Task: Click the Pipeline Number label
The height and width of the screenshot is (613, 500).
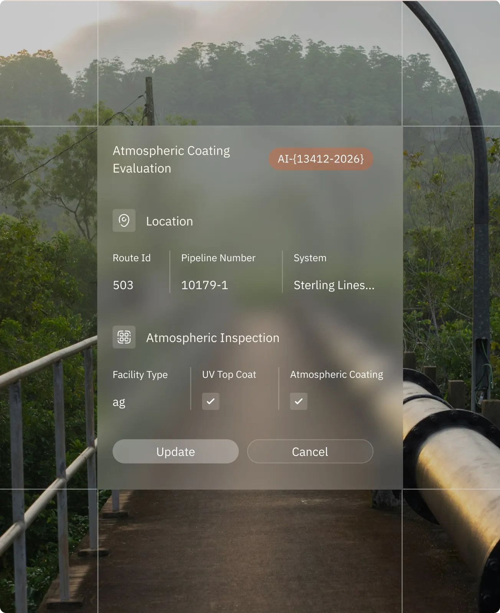Action: point(218,258)
